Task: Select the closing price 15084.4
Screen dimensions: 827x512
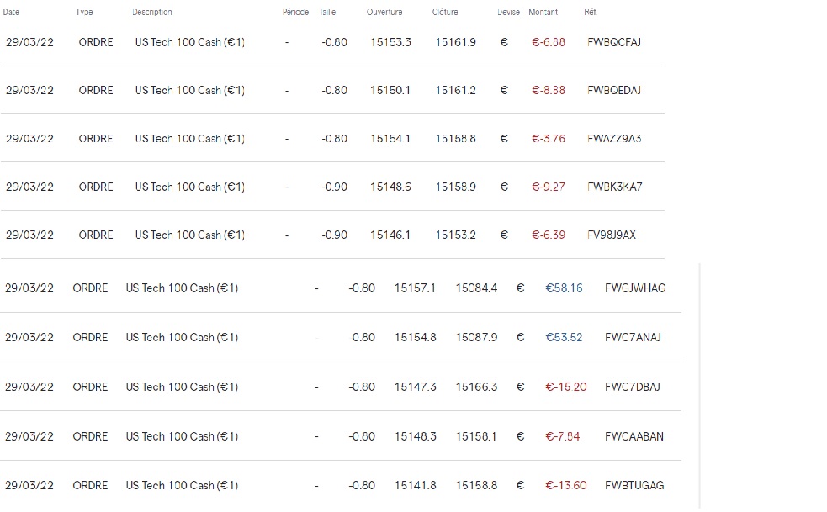Action: coord(476,288)
